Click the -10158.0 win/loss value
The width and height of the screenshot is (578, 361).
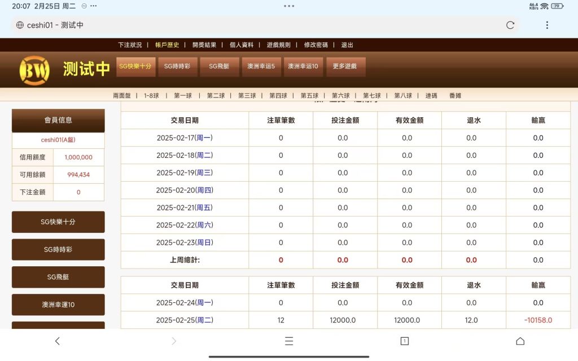pos(538,320)
